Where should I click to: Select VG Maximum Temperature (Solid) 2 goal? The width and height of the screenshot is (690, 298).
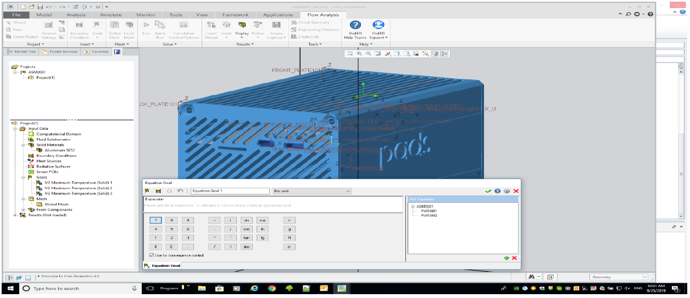pos(79,188)
